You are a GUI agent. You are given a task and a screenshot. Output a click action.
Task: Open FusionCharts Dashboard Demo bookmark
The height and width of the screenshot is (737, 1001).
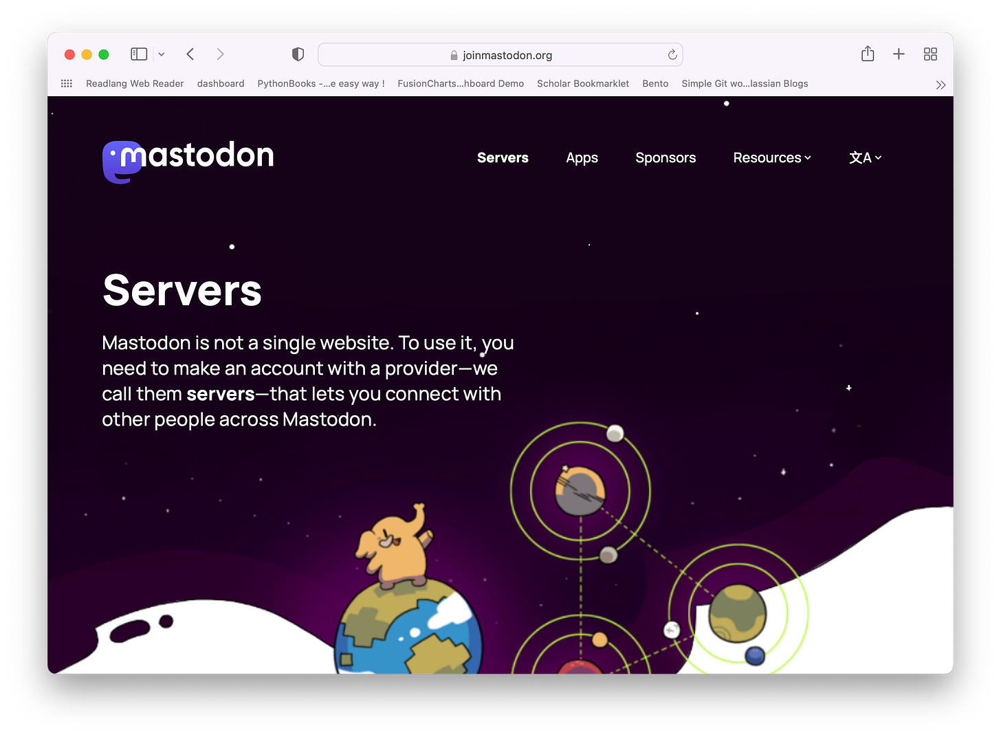tap(461, 83)
